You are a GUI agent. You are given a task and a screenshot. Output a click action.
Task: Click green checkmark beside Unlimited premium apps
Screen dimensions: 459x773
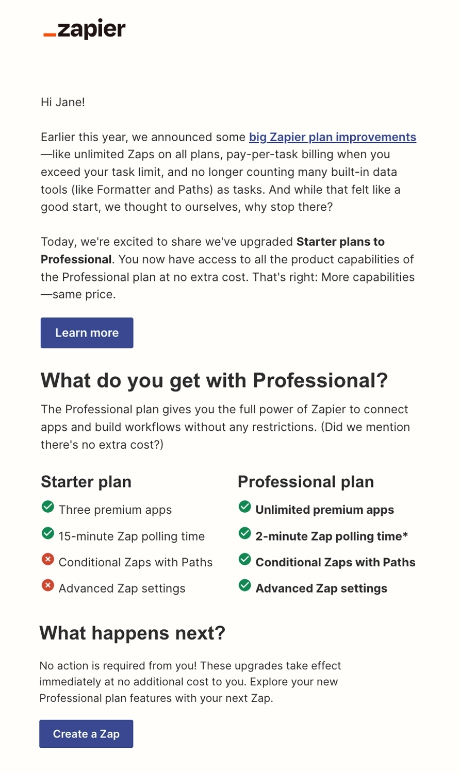click(244, 507)
